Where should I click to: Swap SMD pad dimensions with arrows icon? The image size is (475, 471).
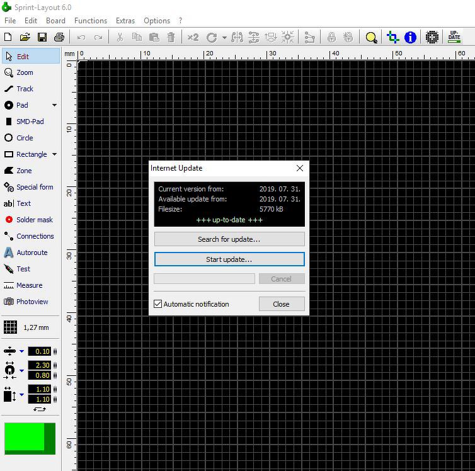[x=40, y=409]
